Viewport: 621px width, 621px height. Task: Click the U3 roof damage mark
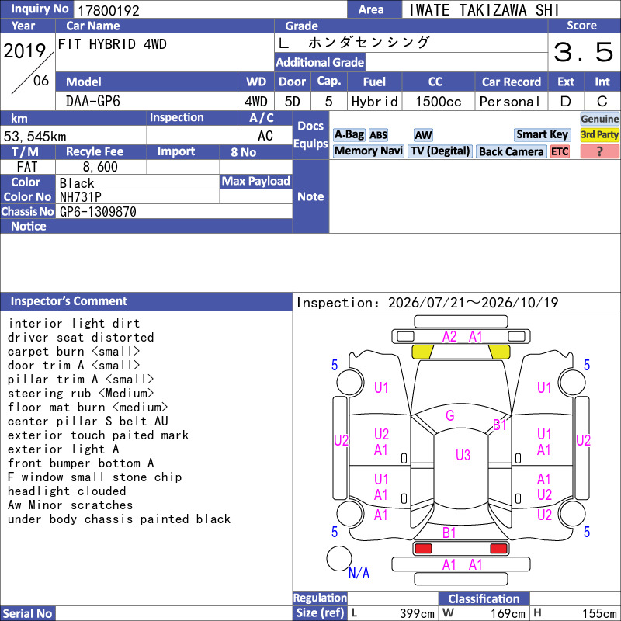[x=463, y=455]
